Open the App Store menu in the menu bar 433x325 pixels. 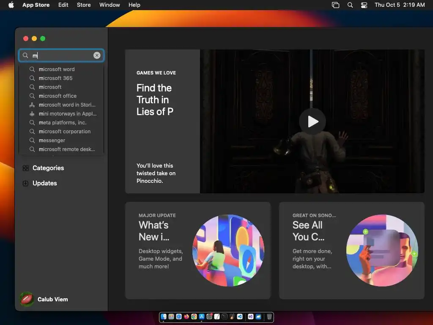(x=36, y=5)
